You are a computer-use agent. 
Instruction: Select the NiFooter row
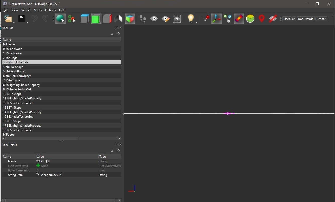click(62, 135)
